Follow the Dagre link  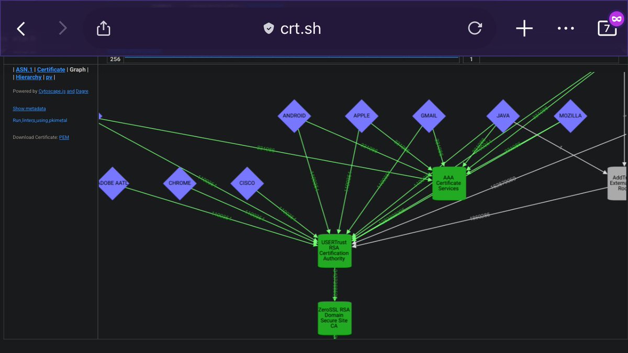point(82,91)
